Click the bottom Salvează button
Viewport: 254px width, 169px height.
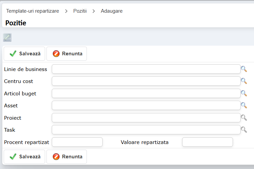click(x=24, y=157)
